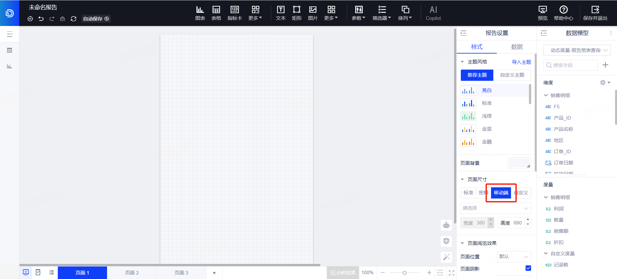
Task: Toggle the 页面阴影 checkbox
Action: [x=528, y=268]
